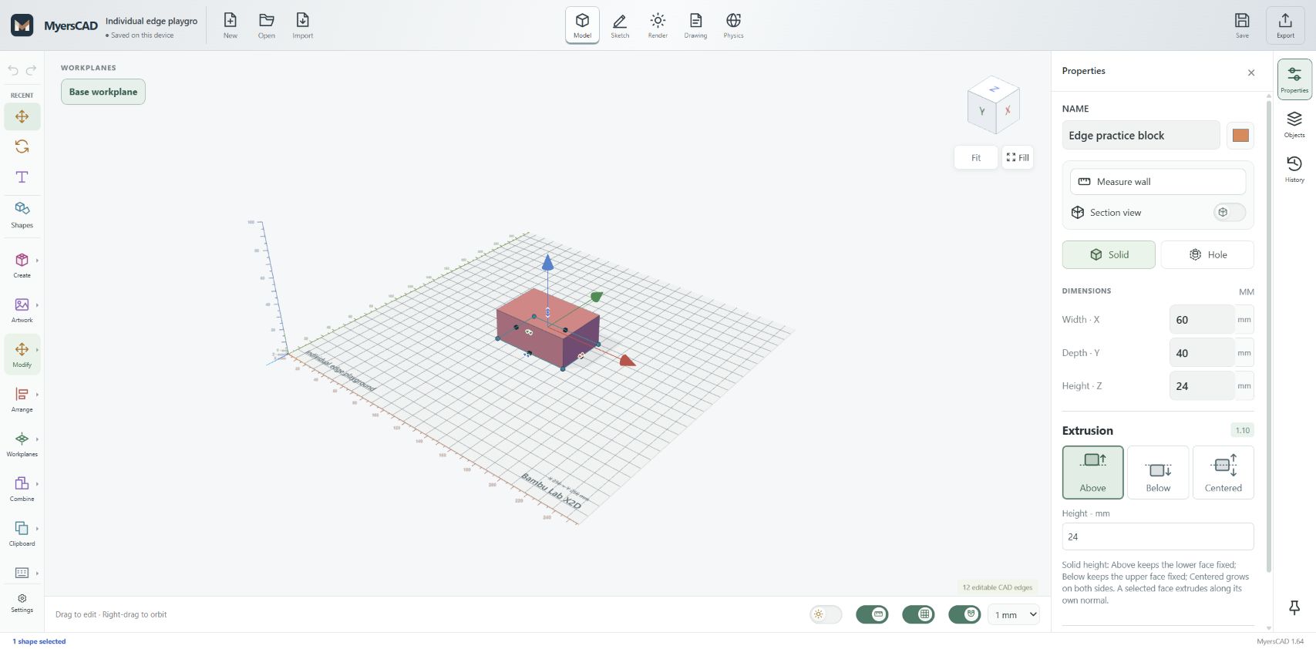Viewport: 1316px width, 649px height.
Task: Open the 1 mm snap step dropdown
Action: (x=1014, y=614)
